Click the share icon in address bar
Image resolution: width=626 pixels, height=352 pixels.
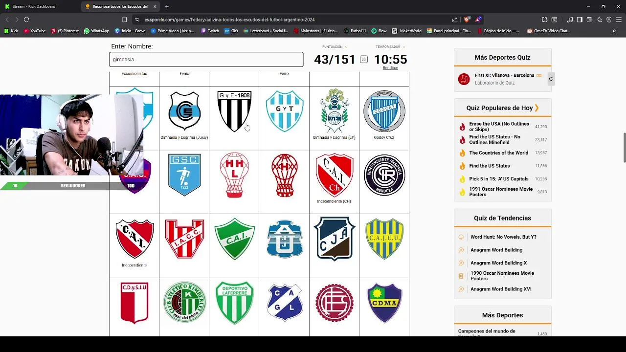point(454,20)
